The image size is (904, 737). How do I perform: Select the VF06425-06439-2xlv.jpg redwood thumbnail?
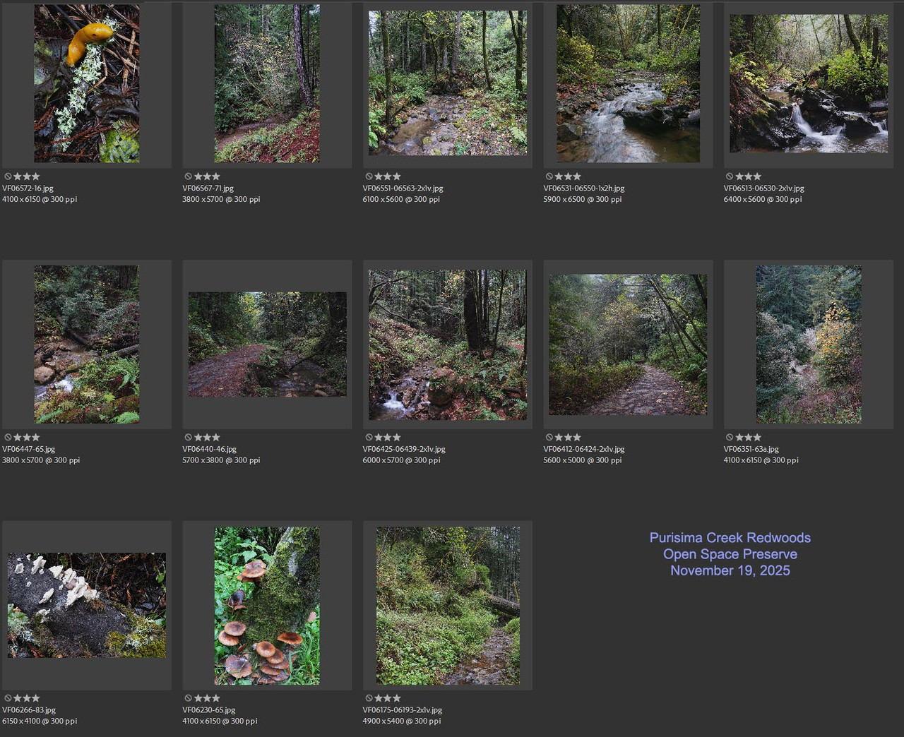click(x=448, y=344)
